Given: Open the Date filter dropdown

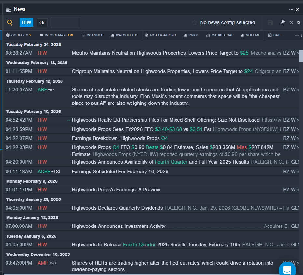Looking at the screenshot, I should click(275, 35).
